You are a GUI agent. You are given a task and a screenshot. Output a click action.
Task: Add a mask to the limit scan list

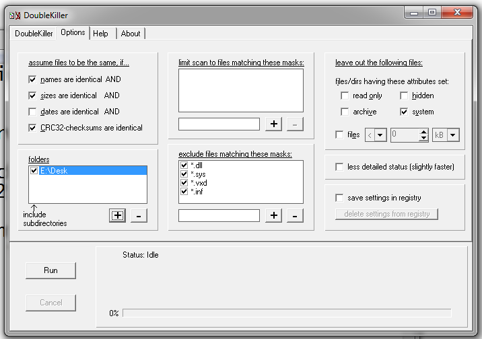(x=273, y=124)
